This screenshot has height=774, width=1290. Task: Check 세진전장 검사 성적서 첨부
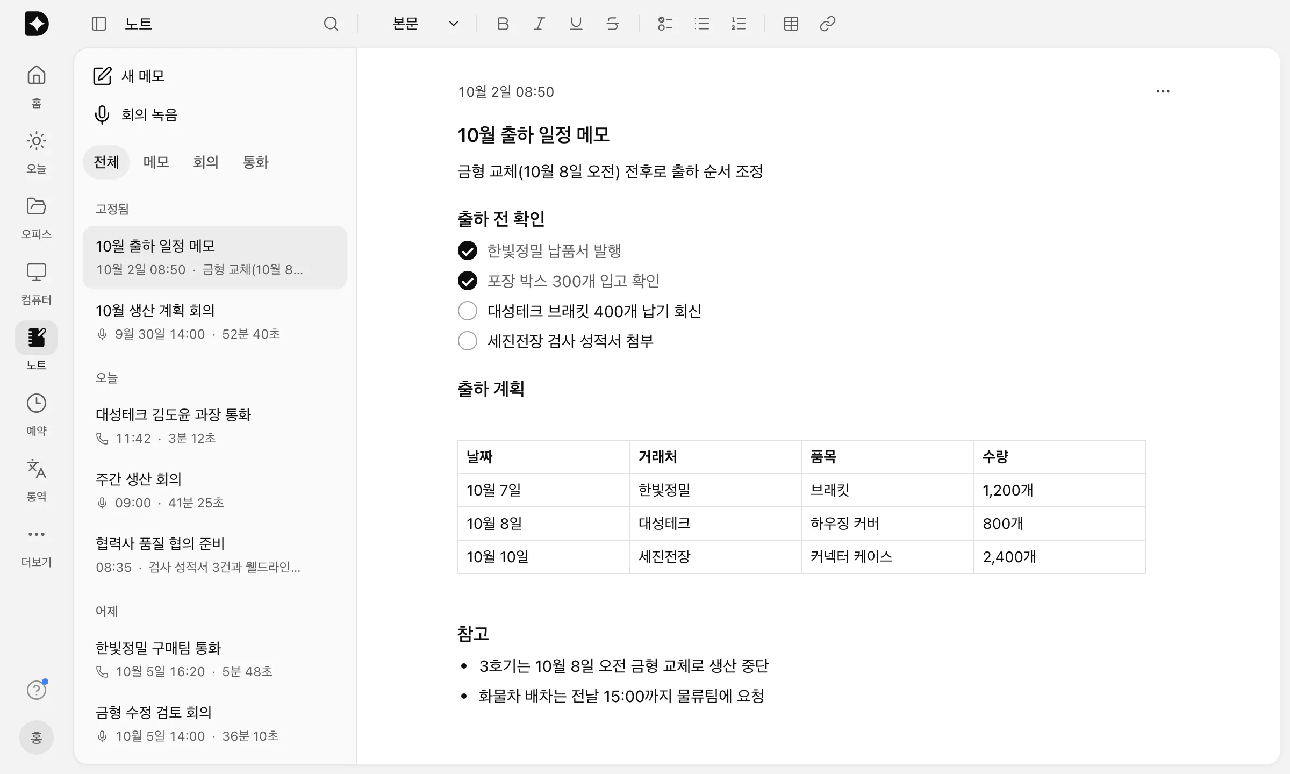pos(468,341)
